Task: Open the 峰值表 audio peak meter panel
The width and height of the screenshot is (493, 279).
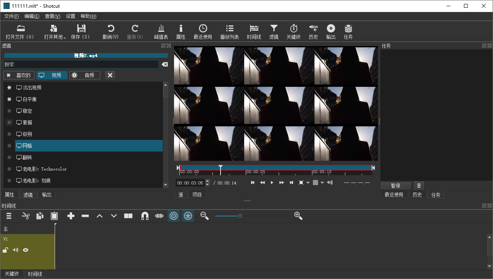Action: [161, 32]
